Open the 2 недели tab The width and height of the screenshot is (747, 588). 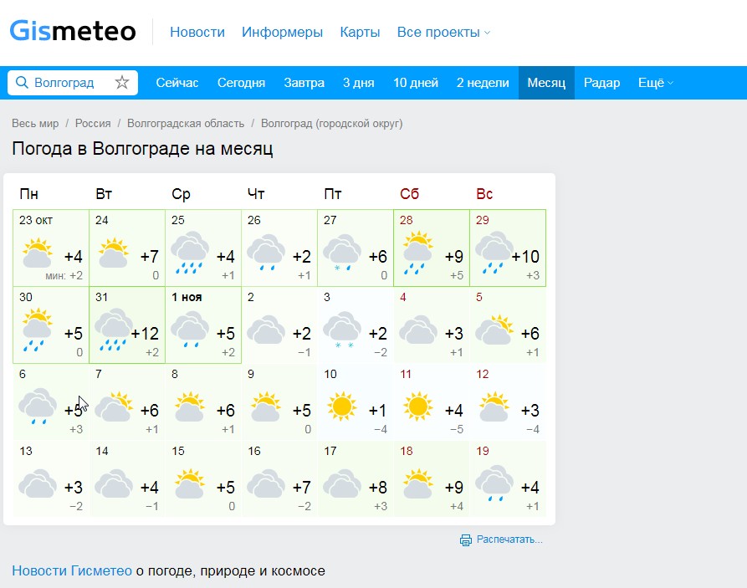(483, 83)
